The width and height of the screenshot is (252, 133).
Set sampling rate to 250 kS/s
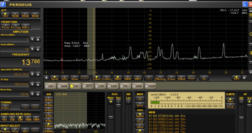pos(12,119)
